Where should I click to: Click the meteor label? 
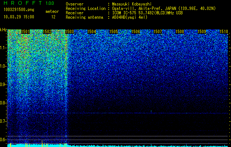(52, 11)
